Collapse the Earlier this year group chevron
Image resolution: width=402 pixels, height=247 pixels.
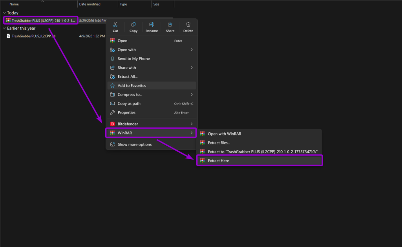[4, 28]
